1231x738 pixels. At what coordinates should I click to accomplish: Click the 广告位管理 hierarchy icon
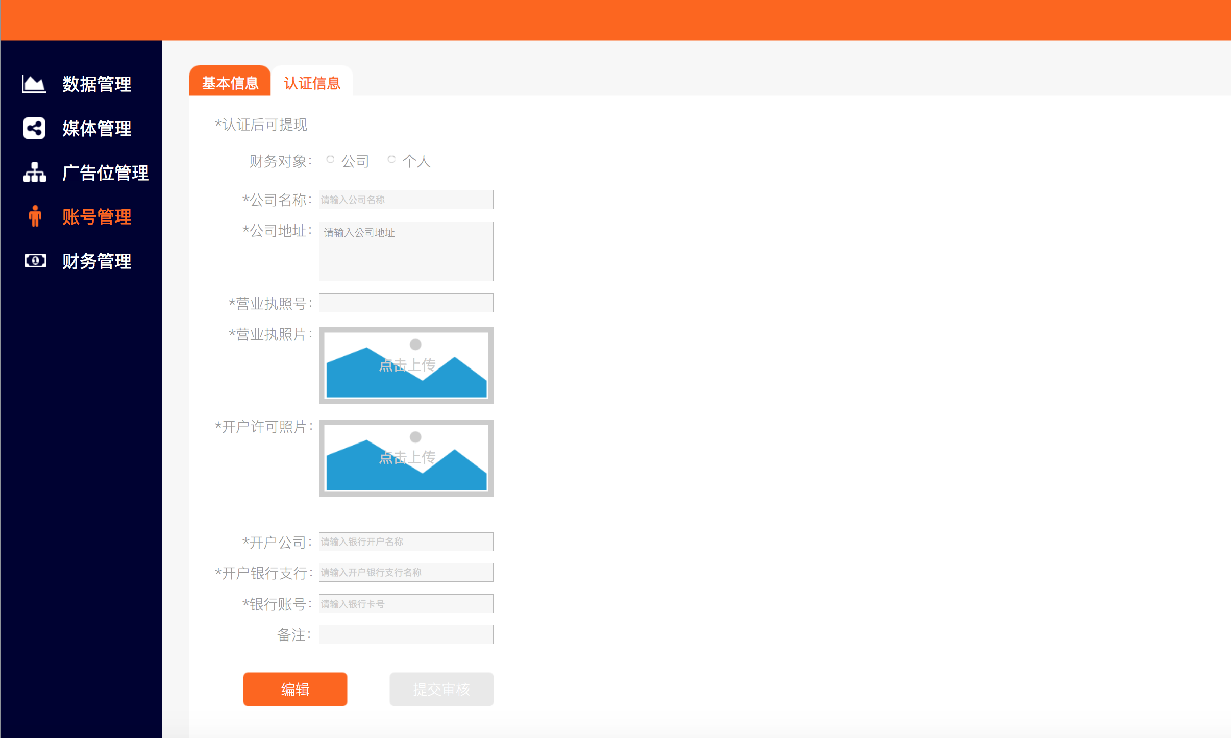34,173
